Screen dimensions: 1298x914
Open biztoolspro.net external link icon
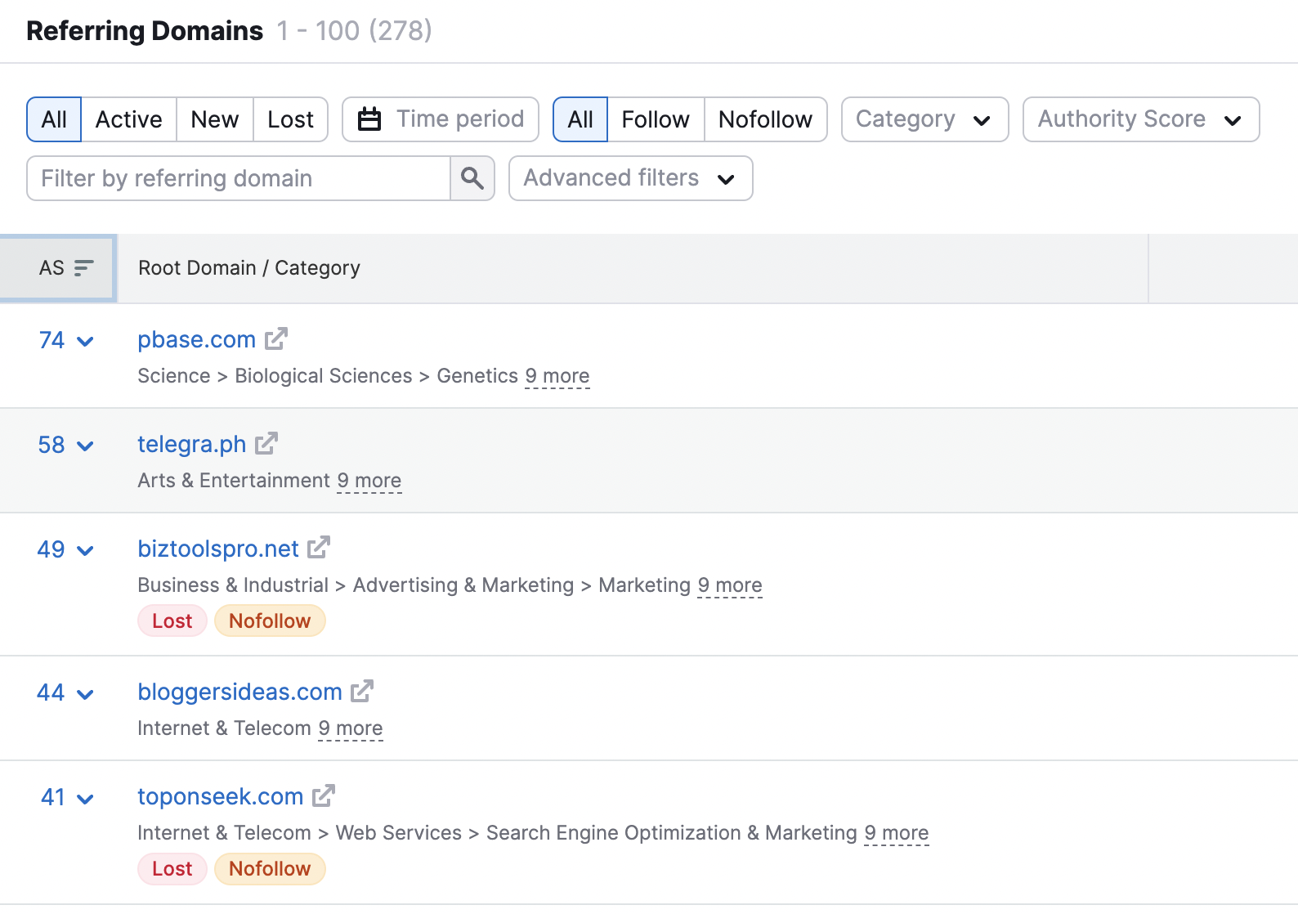point(319,548)
